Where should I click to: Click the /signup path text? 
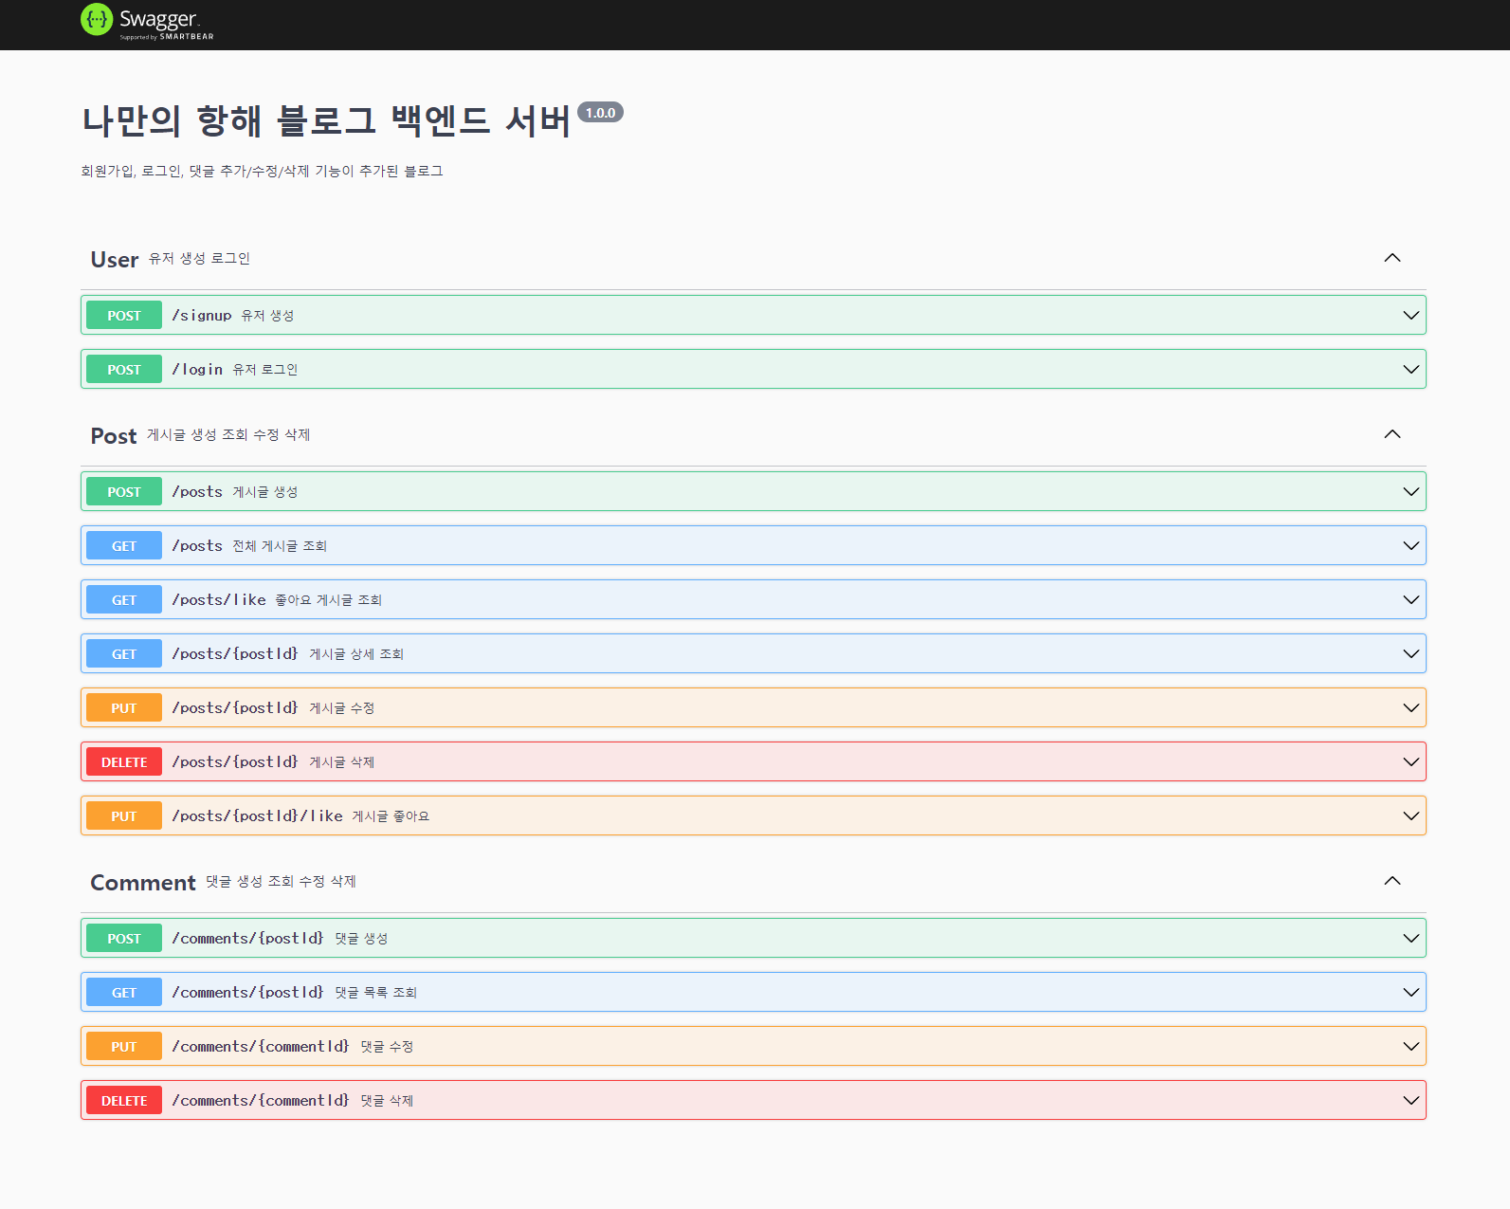[202, 315]
